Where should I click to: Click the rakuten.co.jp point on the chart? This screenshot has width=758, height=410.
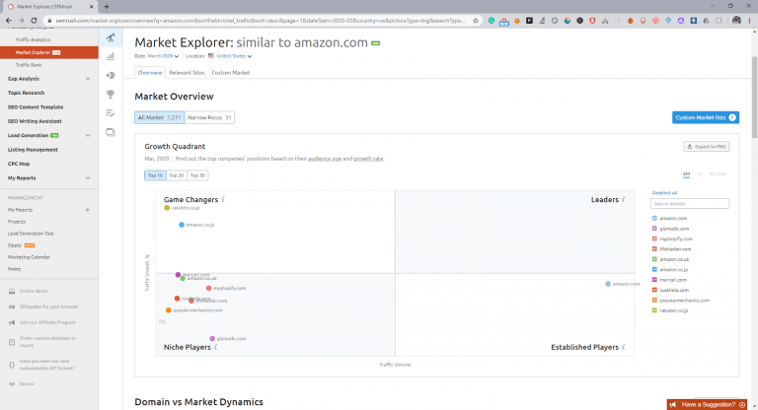coord(167,208)
